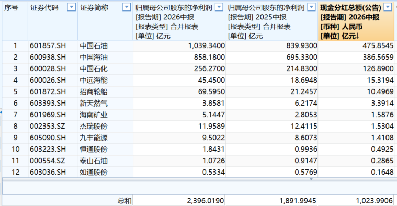Screen dimensions: 397x206
Task: Select code cell 603036.SH
Action: (48, 172)
